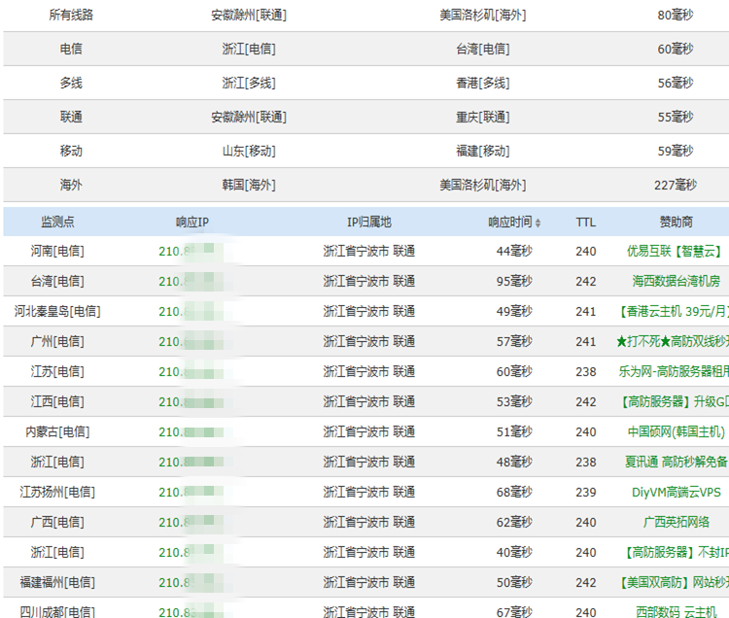Sort by the 响应时间 arrow icon
The image size is (729, 618).
(538, 223)
